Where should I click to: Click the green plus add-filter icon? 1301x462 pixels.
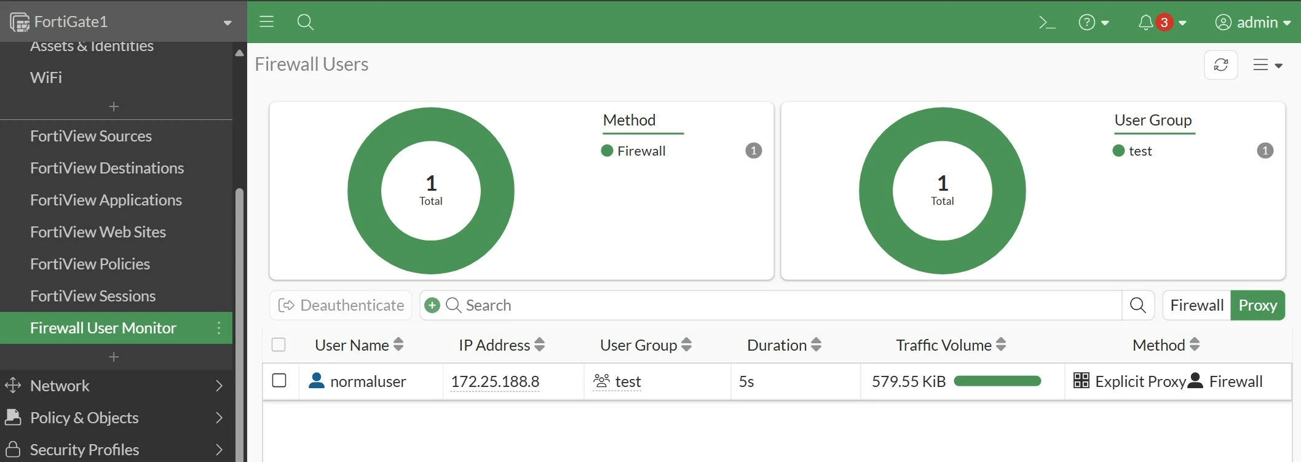coord(432,305)
